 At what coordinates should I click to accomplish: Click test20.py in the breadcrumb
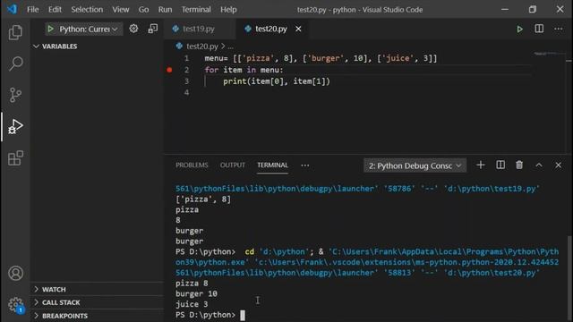click(202, 47)
